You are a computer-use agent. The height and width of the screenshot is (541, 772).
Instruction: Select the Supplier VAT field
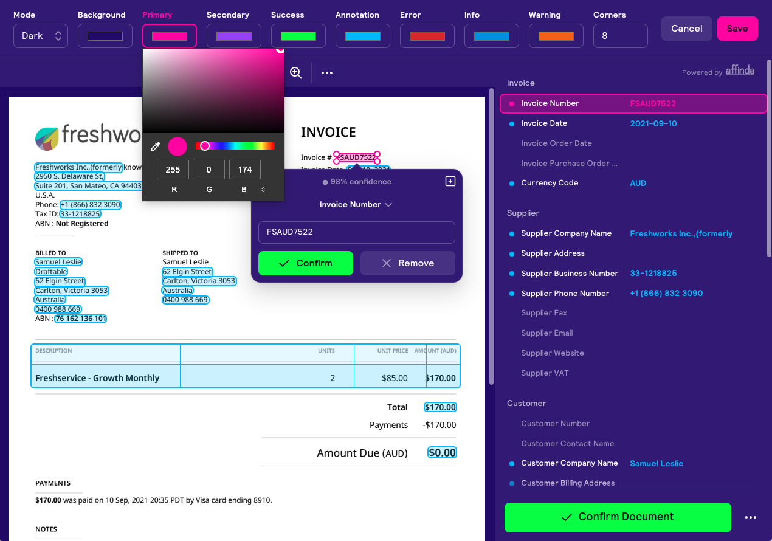[633, 373]
